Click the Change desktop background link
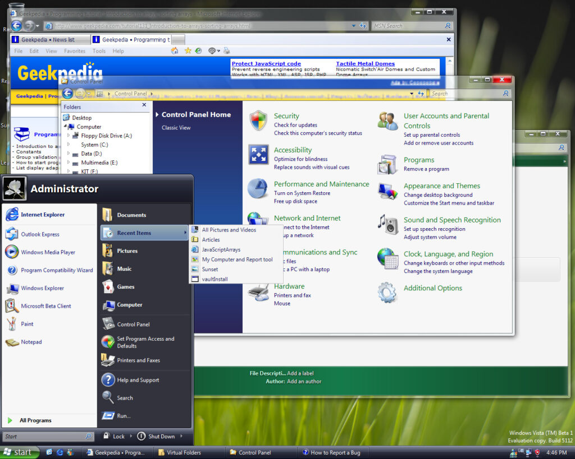 coord(438,194)
